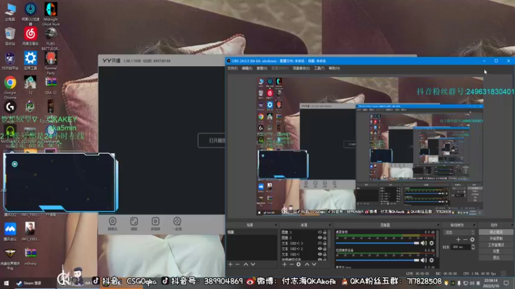Screen dimensions: 515x289
Task: Add a new source with plus button
Action: 285,265
